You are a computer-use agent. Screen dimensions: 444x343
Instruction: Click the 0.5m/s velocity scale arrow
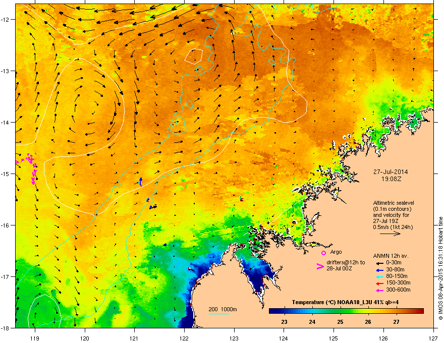pyautogui.click(x=390, y=234)
